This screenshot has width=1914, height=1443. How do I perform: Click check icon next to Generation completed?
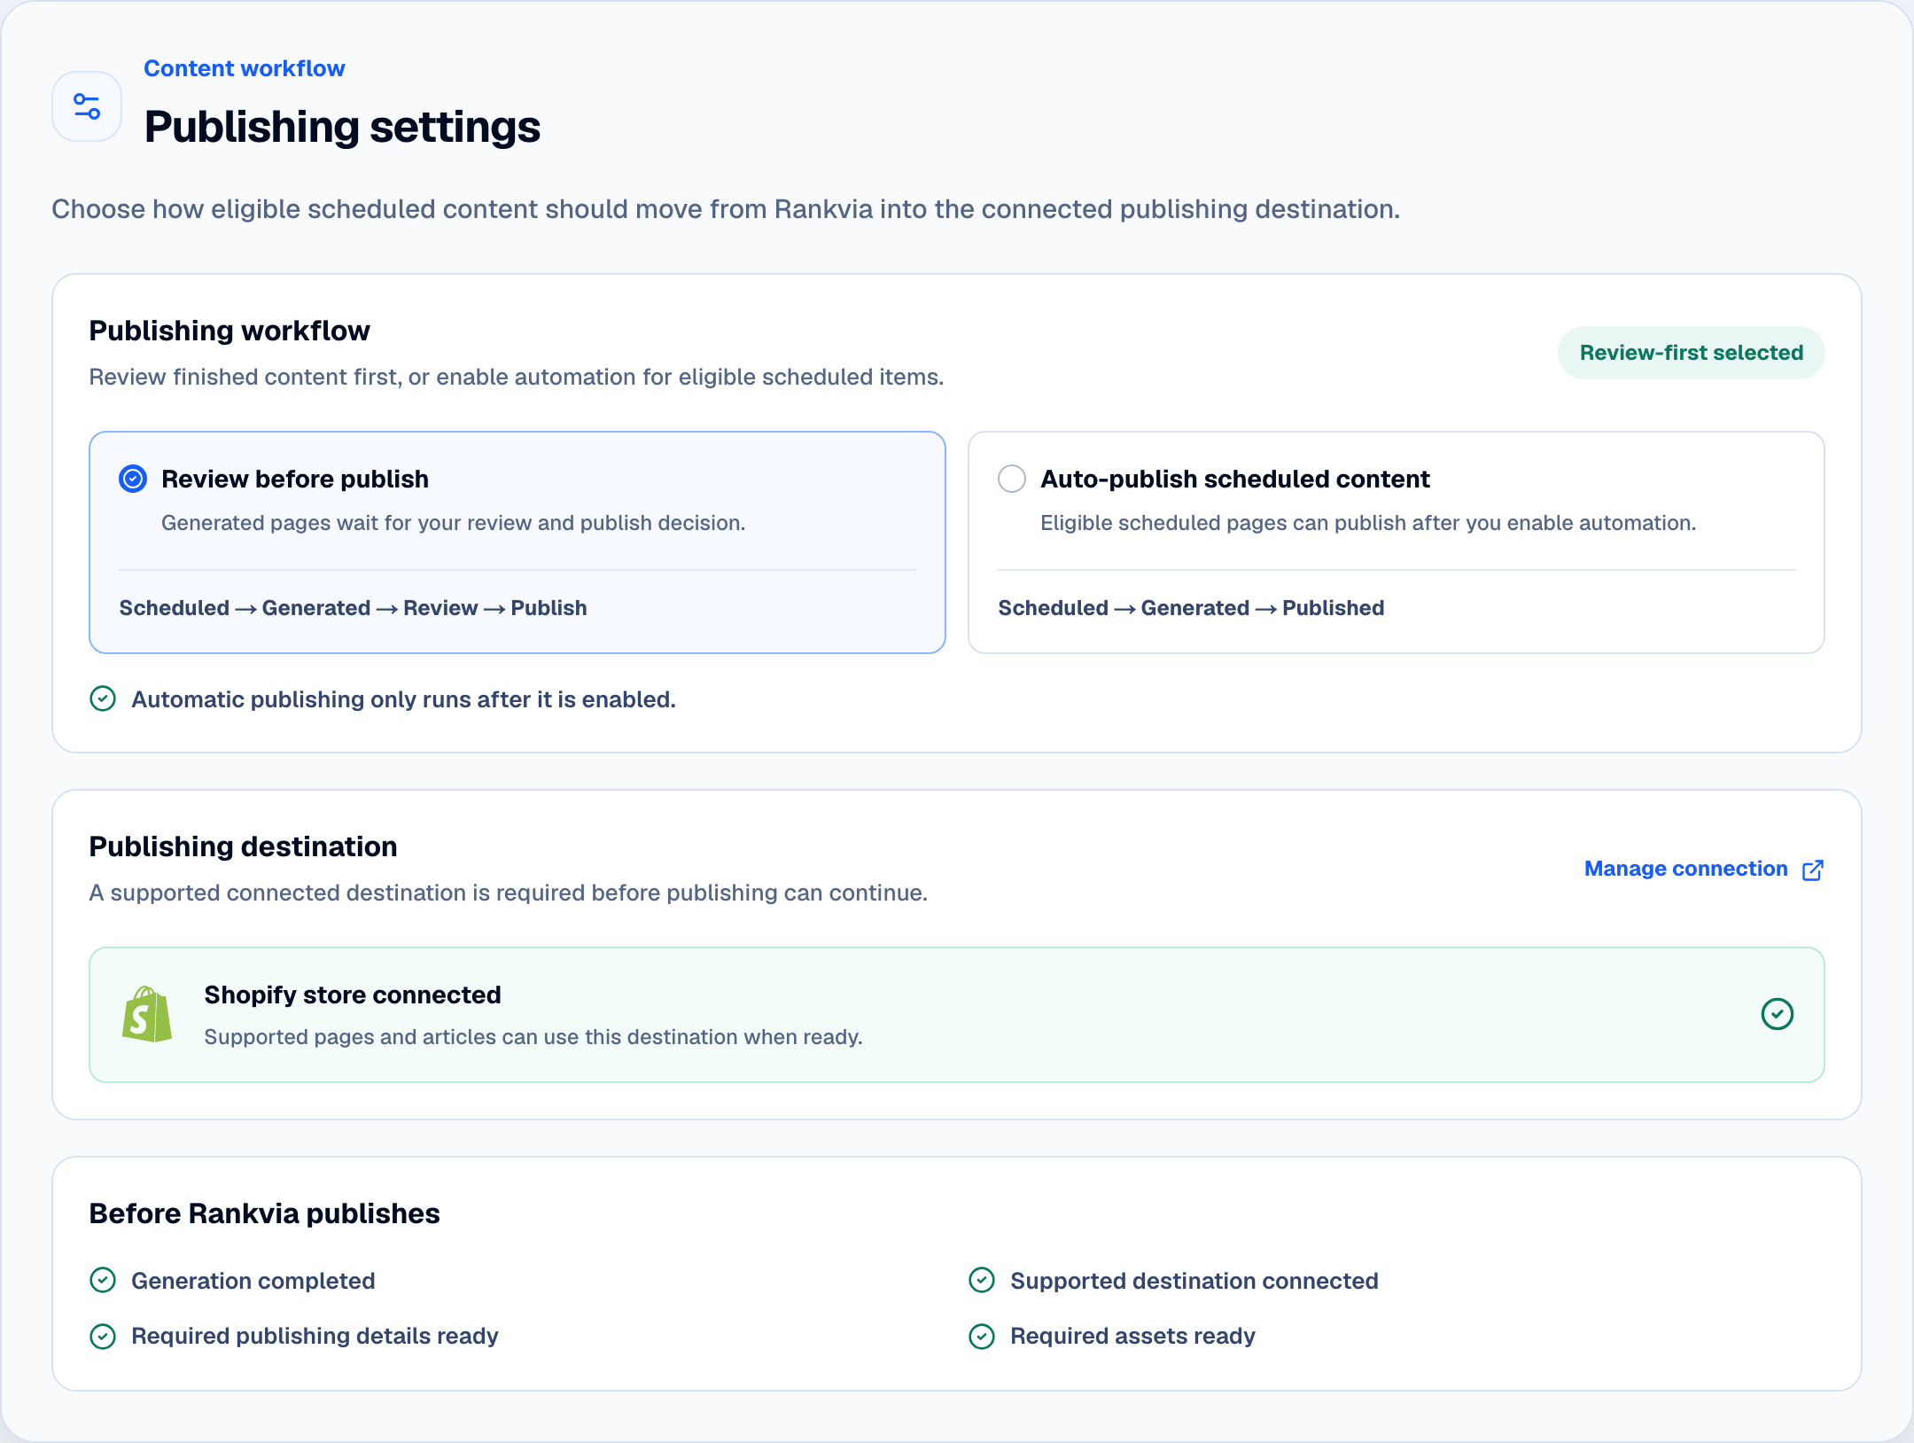[103, 1281]
